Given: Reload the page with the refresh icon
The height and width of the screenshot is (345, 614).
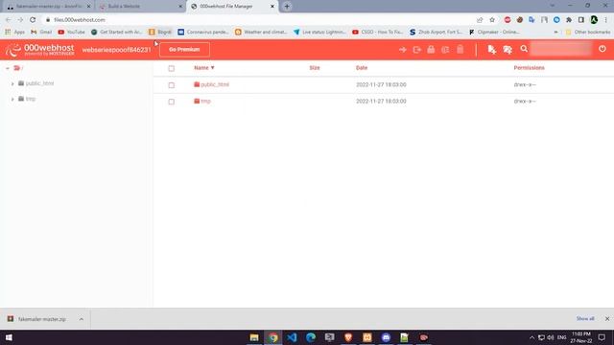Looking at the screenshot, I should click(33, 19).
